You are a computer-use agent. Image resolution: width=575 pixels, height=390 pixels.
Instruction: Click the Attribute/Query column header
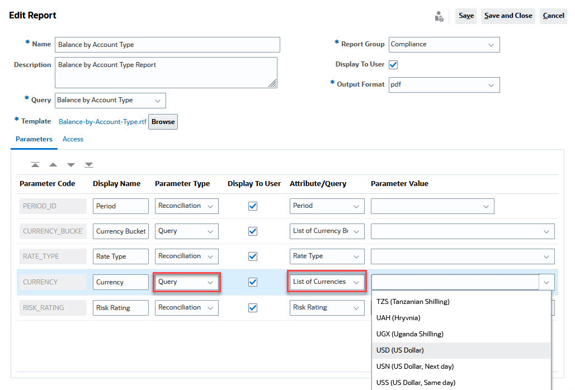[318, 184]
